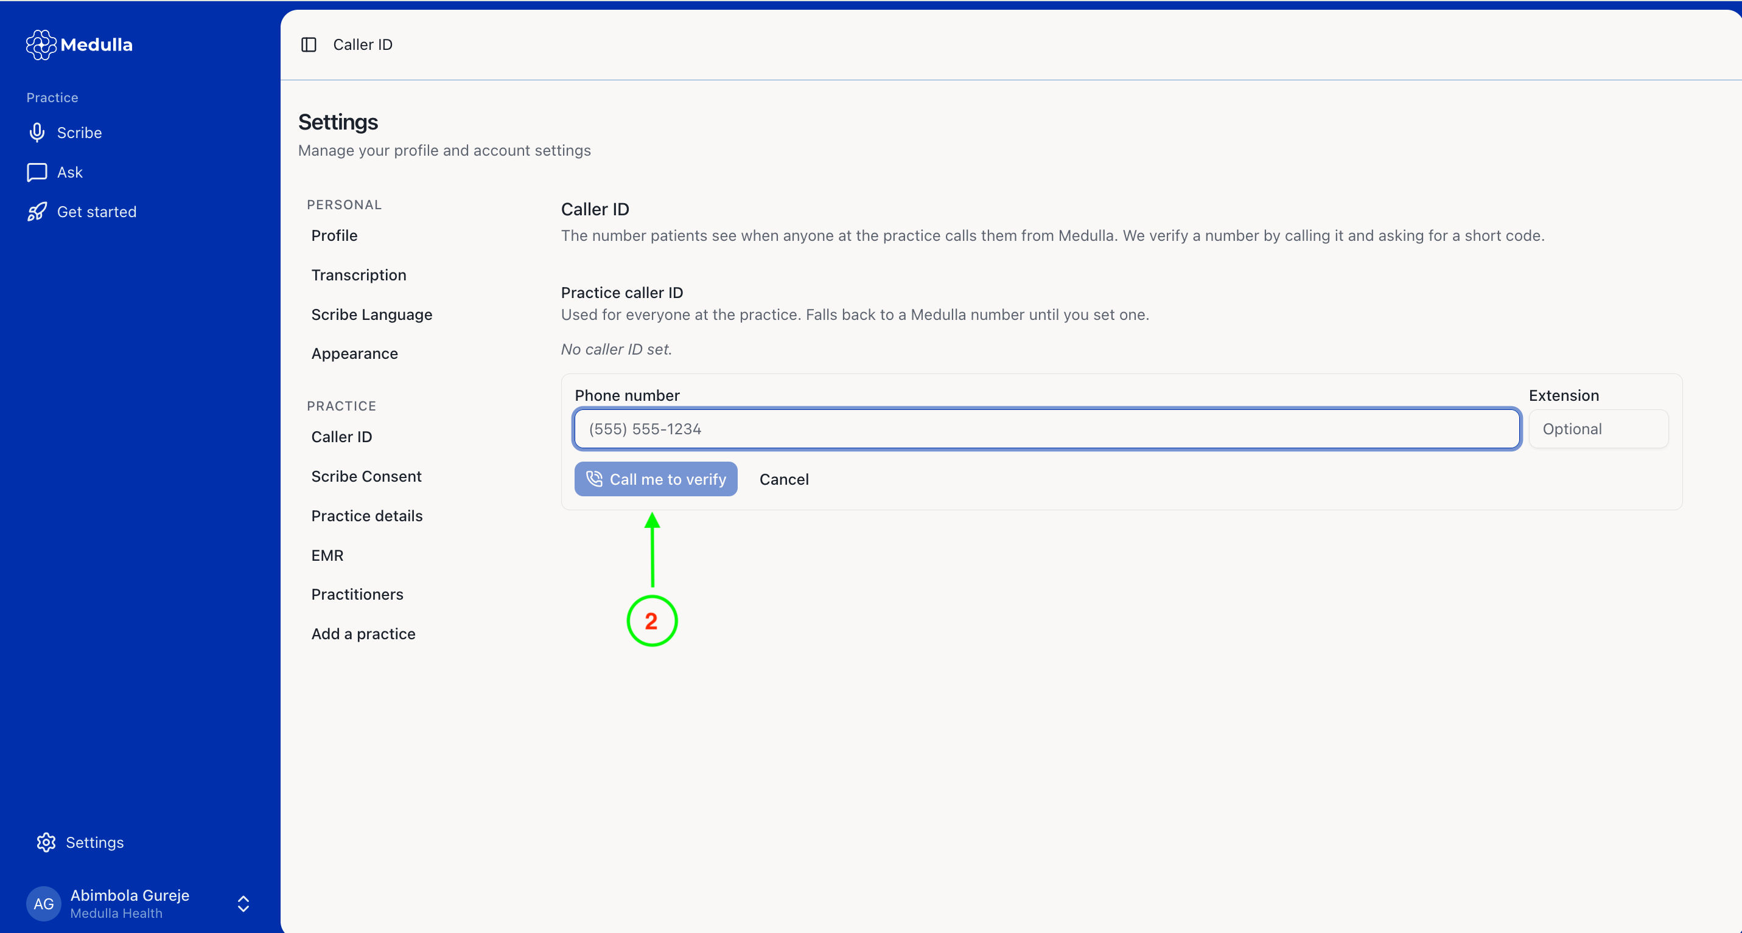Open Scribe via its microphone icon

(37, 133)
